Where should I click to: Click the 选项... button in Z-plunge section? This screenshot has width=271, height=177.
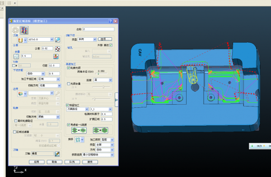tap(105, 39)
